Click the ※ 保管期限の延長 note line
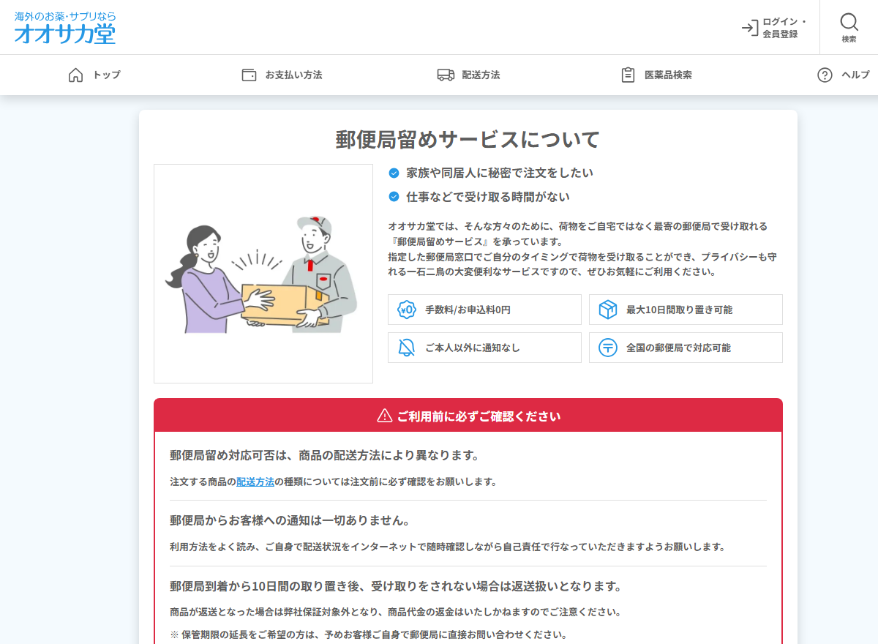This screenshot has width=878, height=644. (369, 634)
